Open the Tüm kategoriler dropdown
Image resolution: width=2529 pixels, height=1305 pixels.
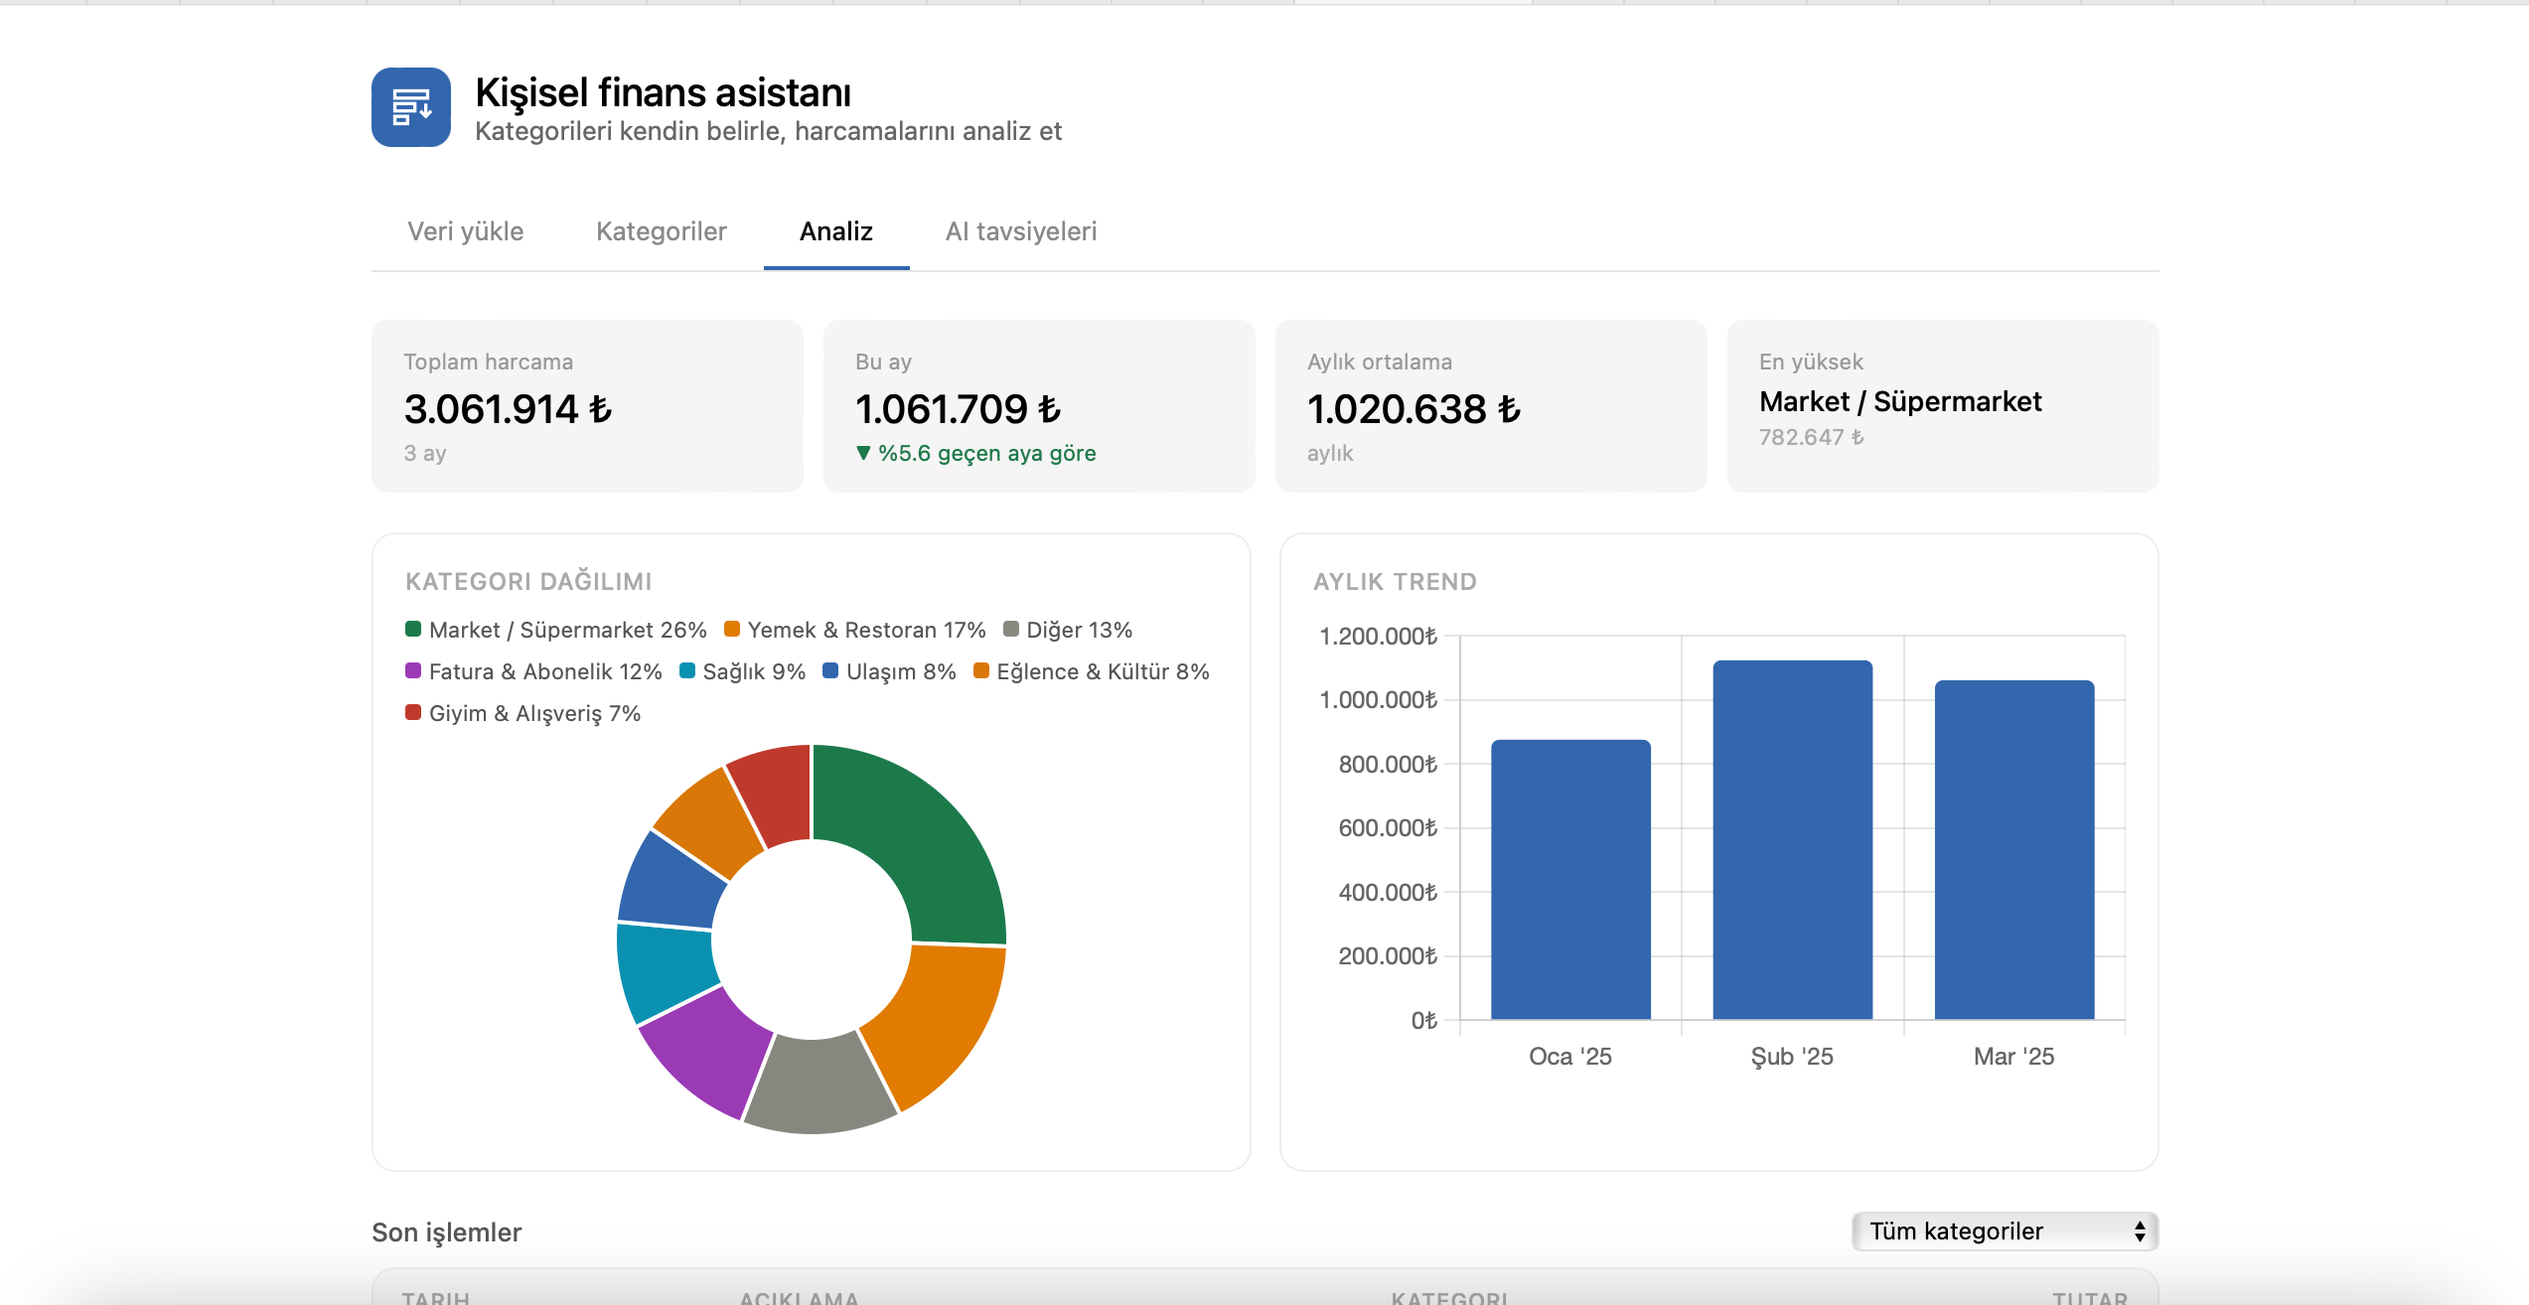pos(2005,1232)
